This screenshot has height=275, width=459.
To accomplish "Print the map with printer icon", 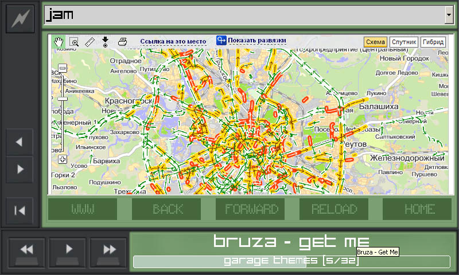I will point(122,41).
